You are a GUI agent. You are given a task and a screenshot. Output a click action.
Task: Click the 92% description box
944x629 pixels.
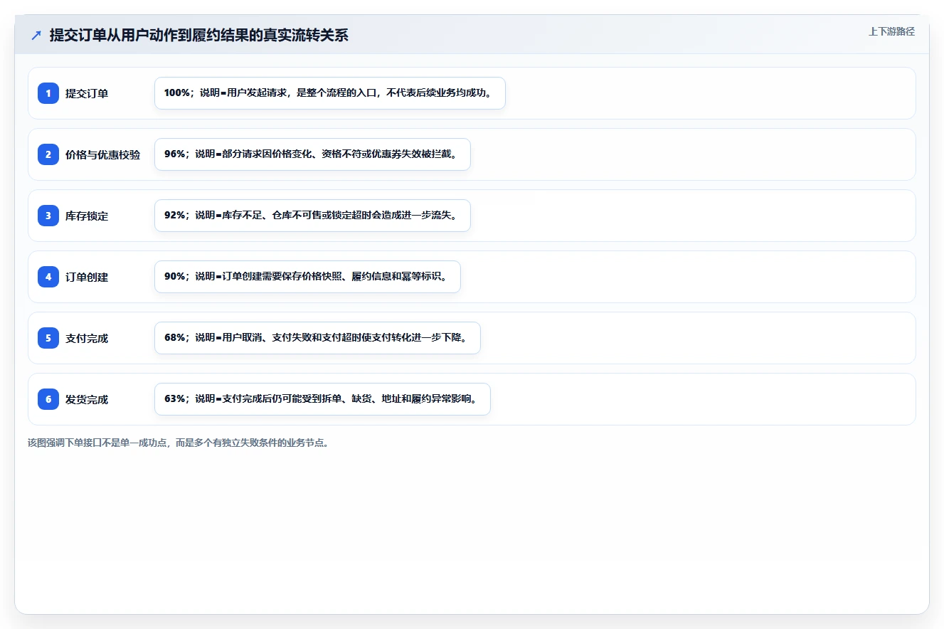tap(312, 216)
